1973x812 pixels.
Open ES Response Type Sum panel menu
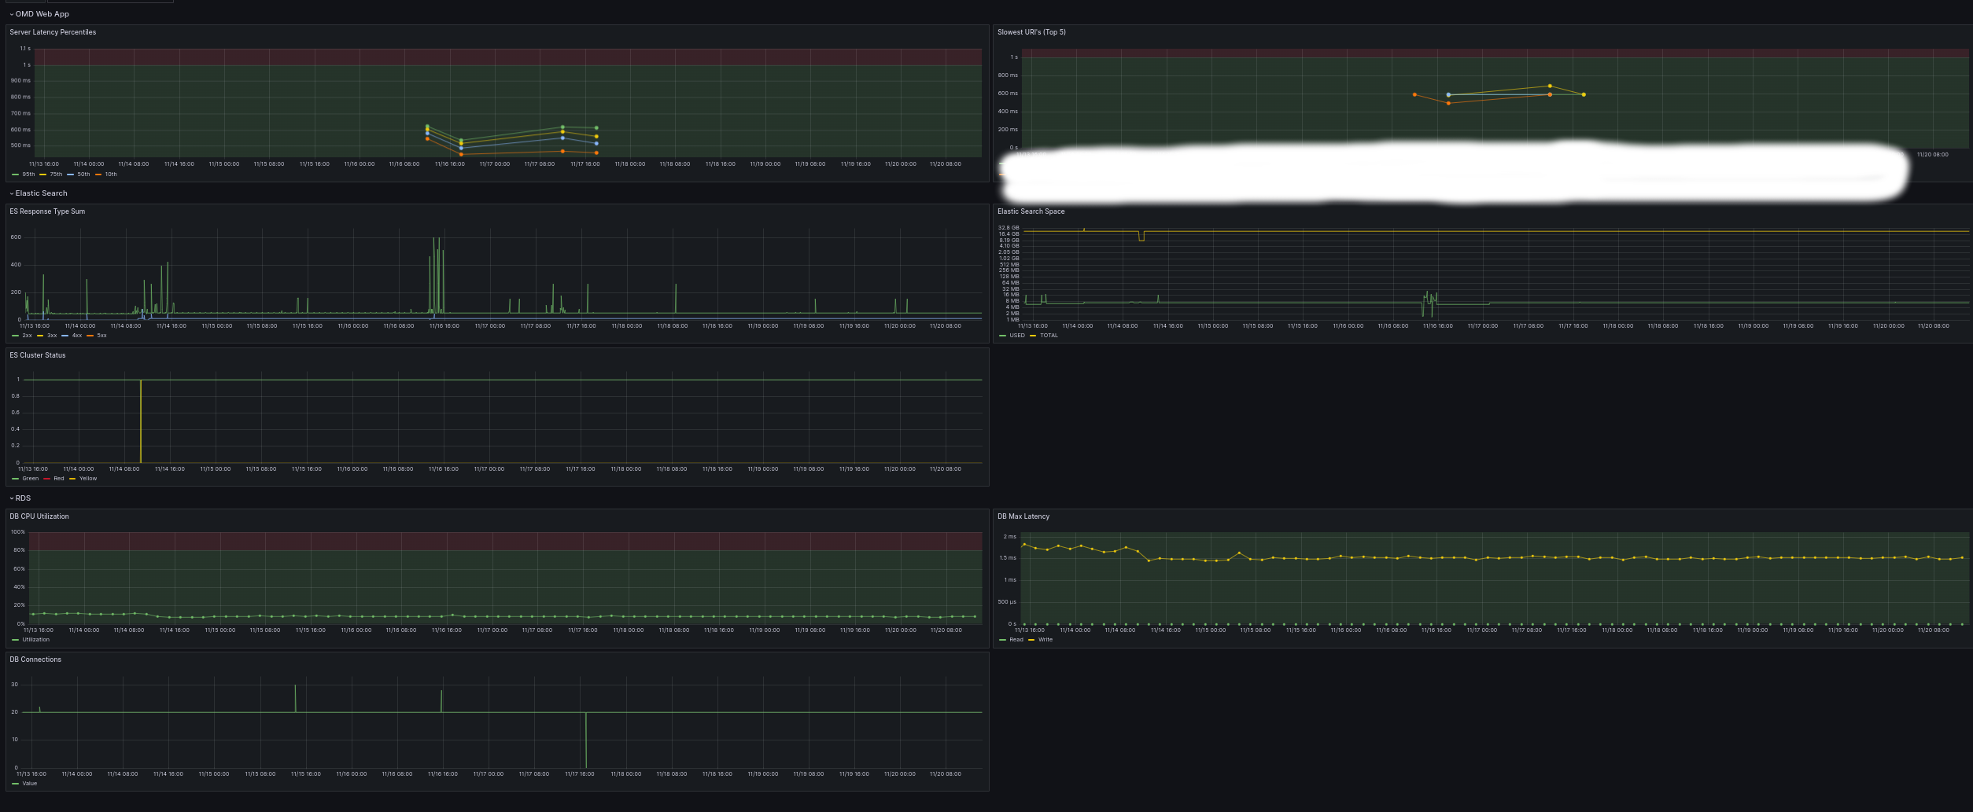(x=47, y=211)
